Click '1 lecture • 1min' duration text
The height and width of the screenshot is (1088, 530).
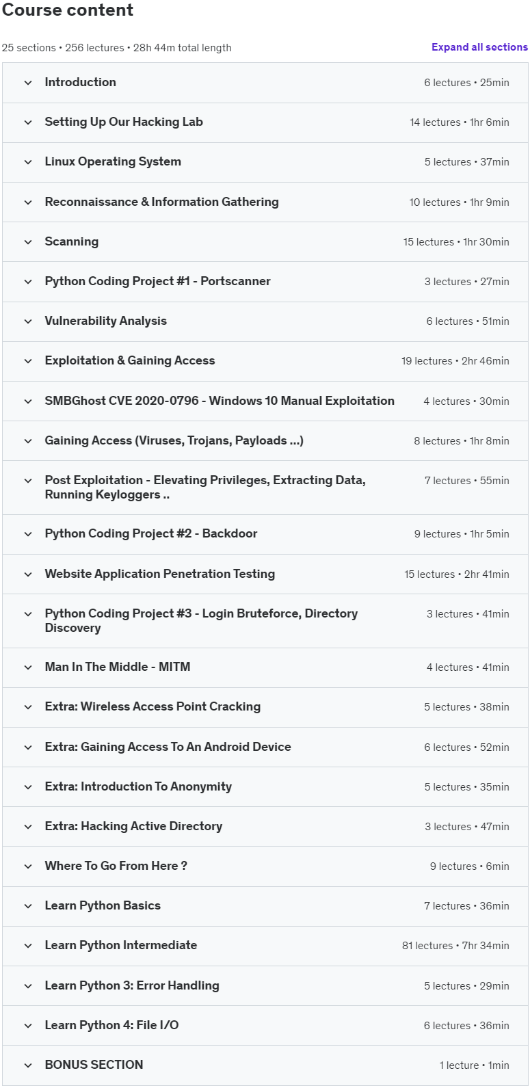pyautogui.click(x=474, y=1065)
